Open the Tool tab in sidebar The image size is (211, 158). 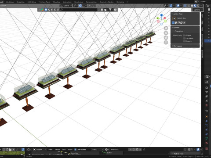coord(202,22)
